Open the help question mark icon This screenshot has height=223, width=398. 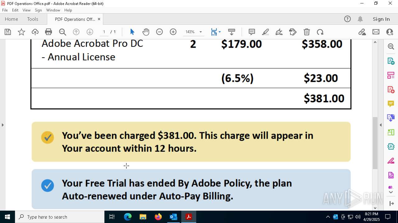pyautogui.click(x=347, y=19)
